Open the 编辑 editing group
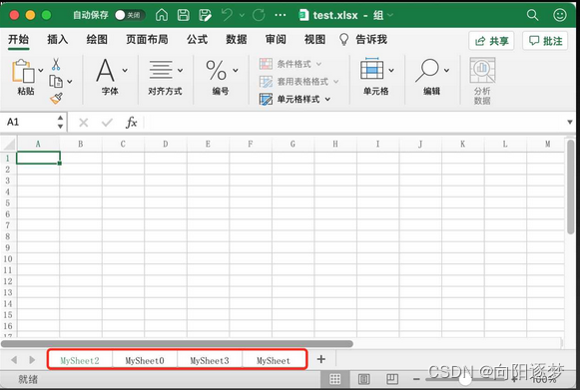580x390 pixels. pyautogui.click(x=431, y=77)
